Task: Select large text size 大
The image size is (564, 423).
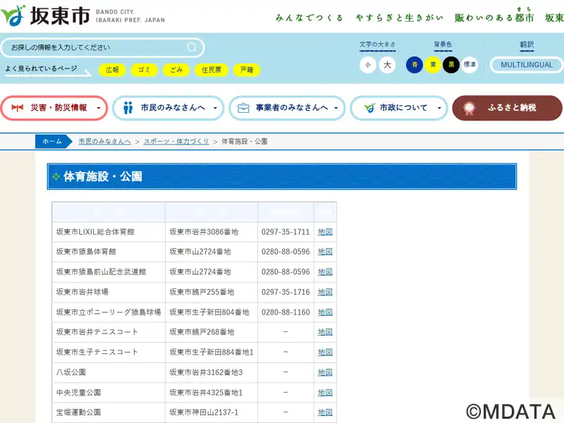Action: 387,65
